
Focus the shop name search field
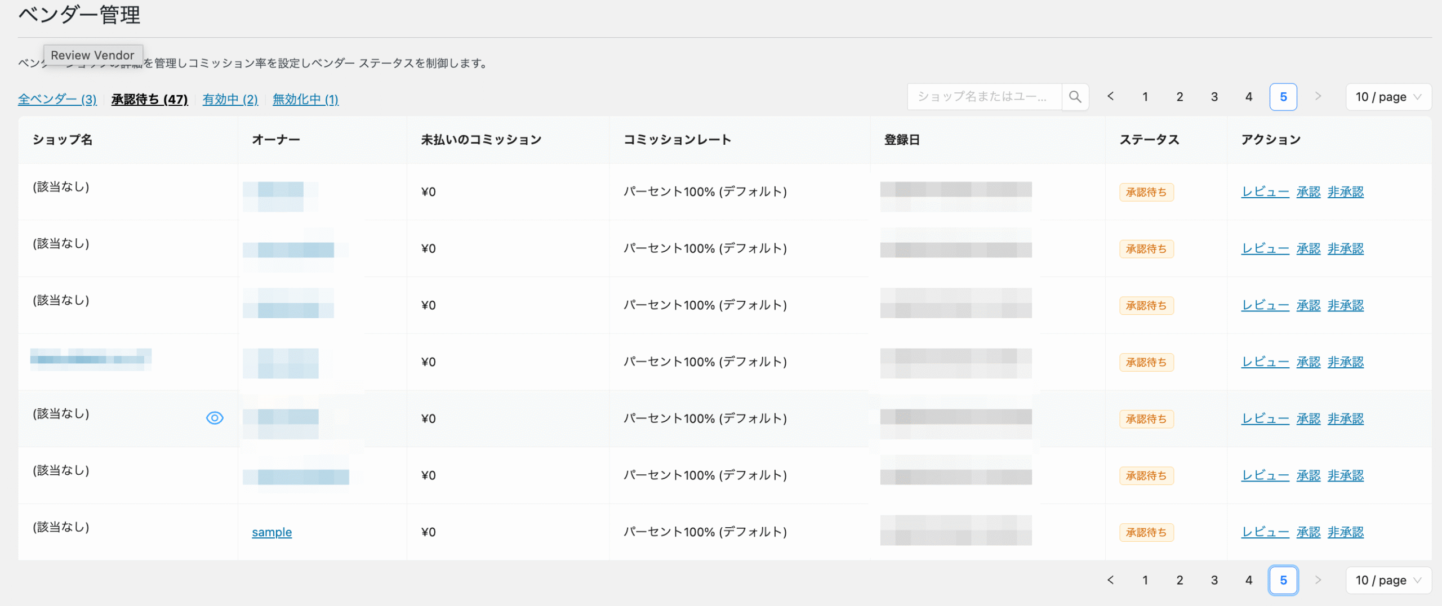[983, 97]
